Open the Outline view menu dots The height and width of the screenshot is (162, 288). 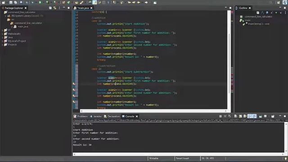click(x=285, y=13)
